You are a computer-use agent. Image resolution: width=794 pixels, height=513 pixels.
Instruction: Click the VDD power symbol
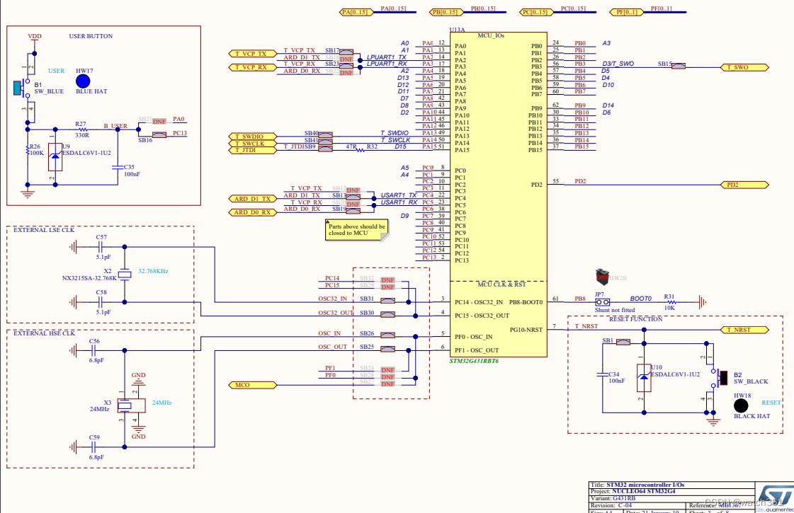click(x=35, y=38)
